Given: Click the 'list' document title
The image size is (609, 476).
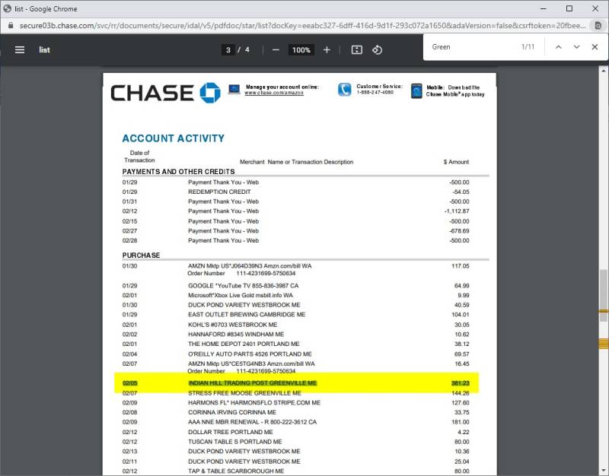Looking at the screenshot, I should pyautogui.click(x=44, y=49).
